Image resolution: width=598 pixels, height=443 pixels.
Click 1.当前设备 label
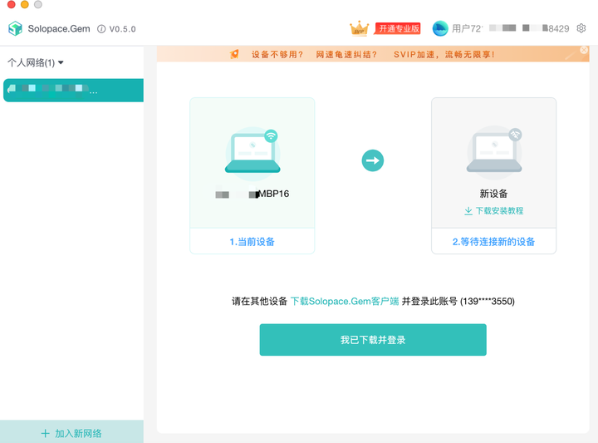[x=252, y=242]
